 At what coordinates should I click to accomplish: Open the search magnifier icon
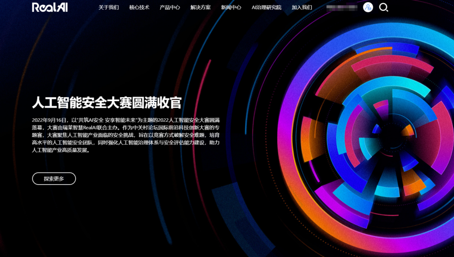click(x=384, y=8)
